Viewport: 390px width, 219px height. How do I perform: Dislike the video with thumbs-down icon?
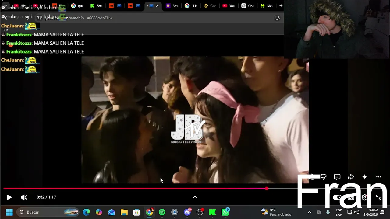point(324,177)
